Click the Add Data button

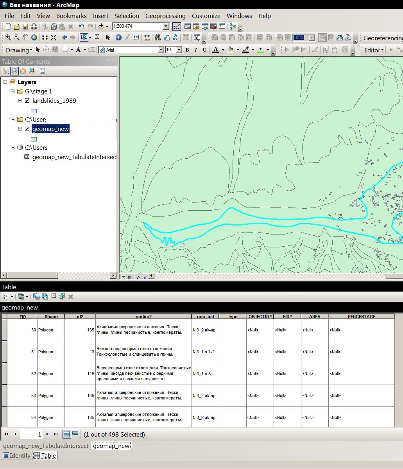pyautogui.click(x=102, y=27)
